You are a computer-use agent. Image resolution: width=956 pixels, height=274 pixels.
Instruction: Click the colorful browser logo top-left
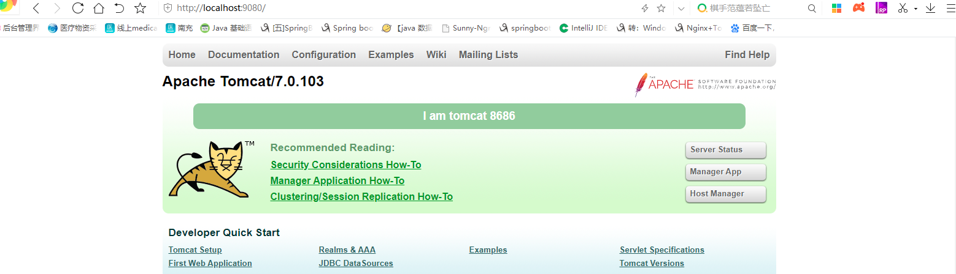(x=9, y=6)
